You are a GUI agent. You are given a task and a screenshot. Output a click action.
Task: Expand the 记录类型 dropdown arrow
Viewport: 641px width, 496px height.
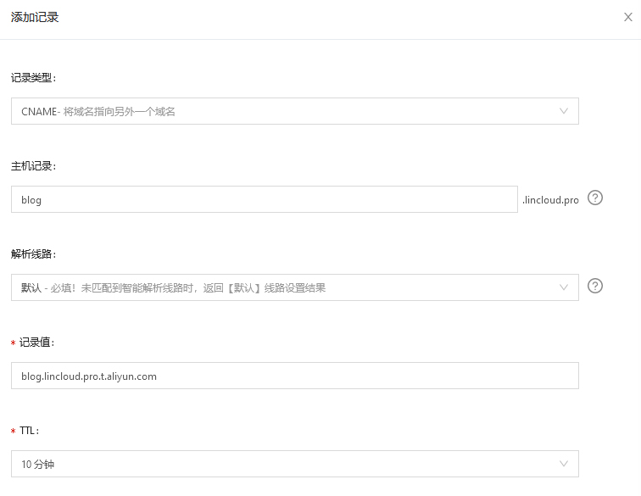(564, 111)
